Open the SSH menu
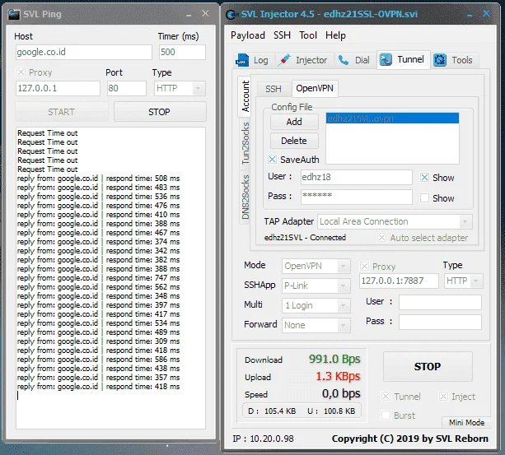 (282, 35)
